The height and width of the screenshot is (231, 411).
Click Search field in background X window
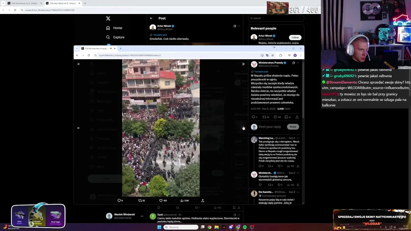[276, 18]
